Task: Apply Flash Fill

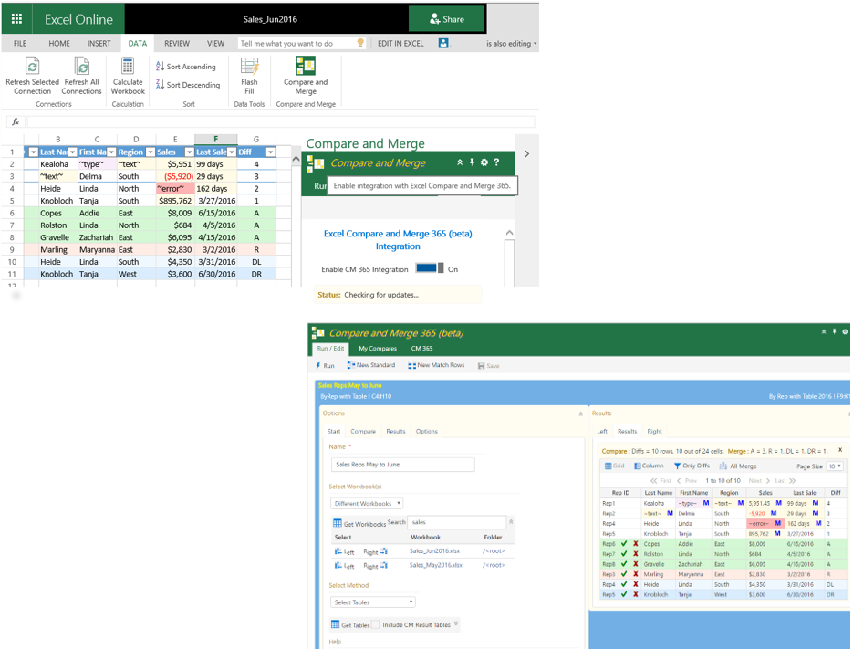Action: [x=249, y=77]
